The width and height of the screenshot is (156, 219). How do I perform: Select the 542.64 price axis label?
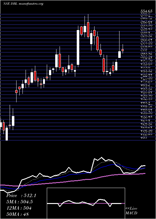pyautogui.click(x=147, y=22)
